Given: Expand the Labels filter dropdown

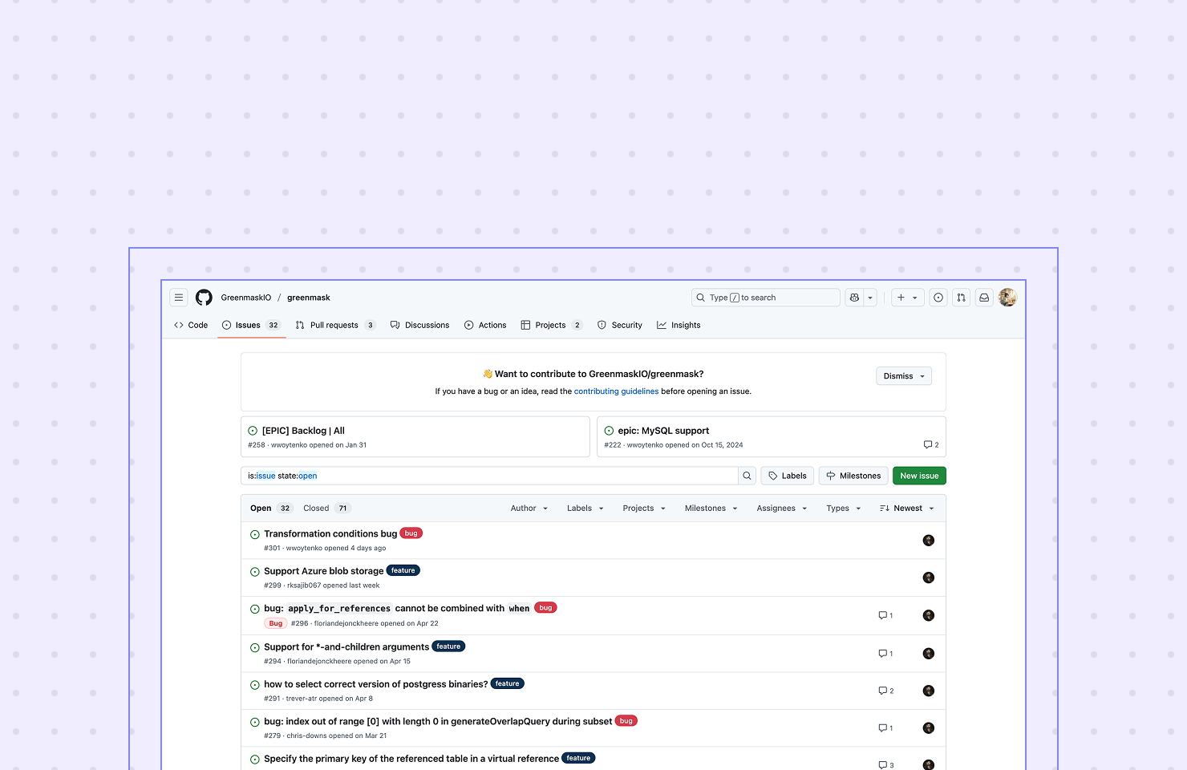Looking at the screenshot, I should [585, 509].
